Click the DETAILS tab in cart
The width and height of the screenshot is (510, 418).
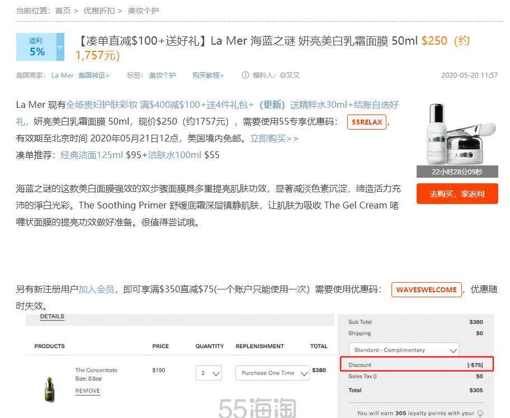click(52, 317)
